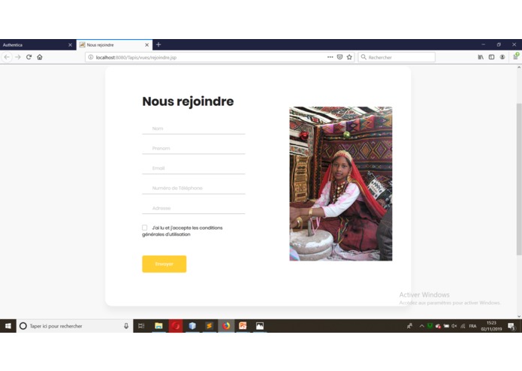This screenshot has height=371, width=522.
Task: Focus the Rechercher search box
Action: click(x=397, y=57)
